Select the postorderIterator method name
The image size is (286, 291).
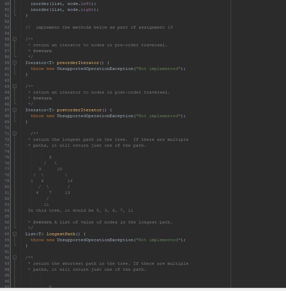[80, 110]
